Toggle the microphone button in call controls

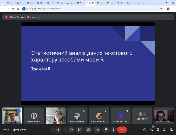point(58,129)
